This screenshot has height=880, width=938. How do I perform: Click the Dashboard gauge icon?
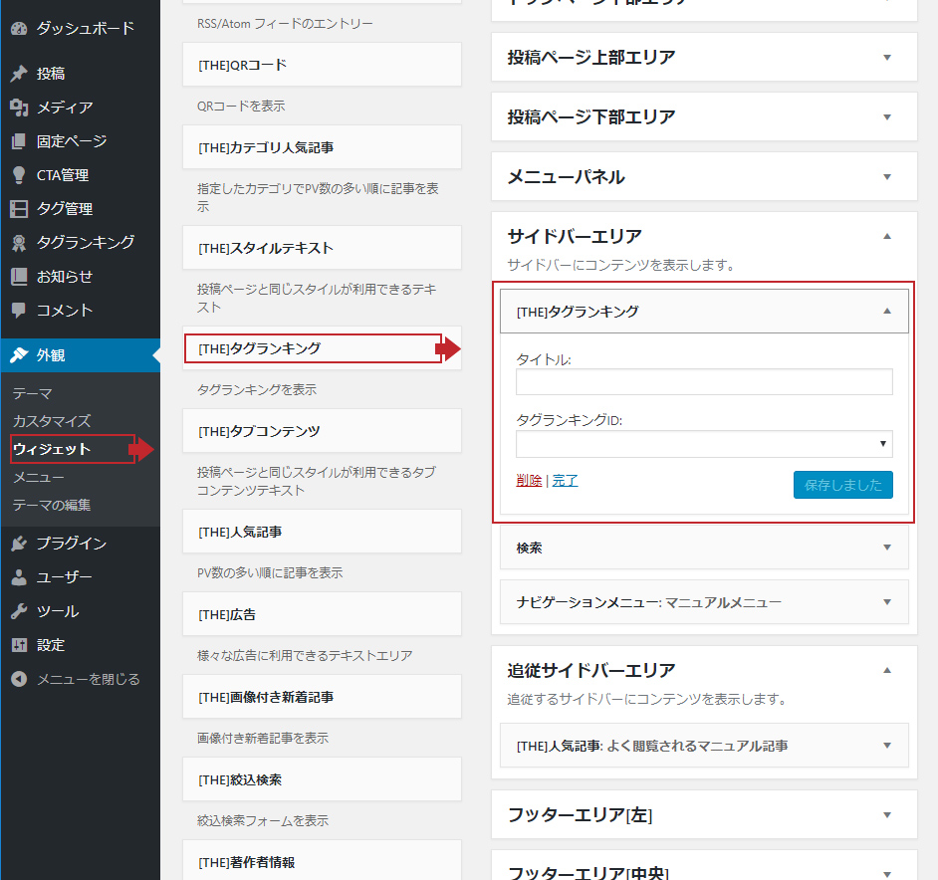(x=18, y=29)
